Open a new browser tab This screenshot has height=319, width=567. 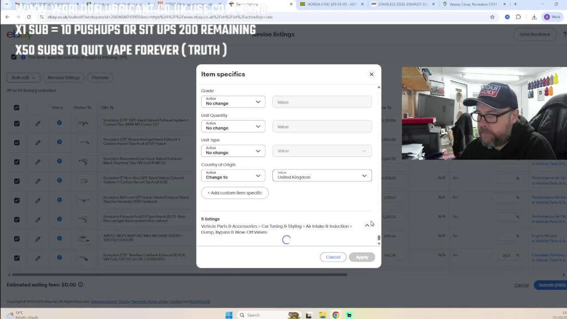[515, 4]
